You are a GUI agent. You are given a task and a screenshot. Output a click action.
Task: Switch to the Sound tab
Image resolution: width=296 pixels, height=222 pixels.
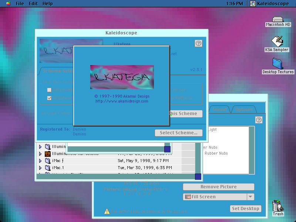[x=219, y=110]
